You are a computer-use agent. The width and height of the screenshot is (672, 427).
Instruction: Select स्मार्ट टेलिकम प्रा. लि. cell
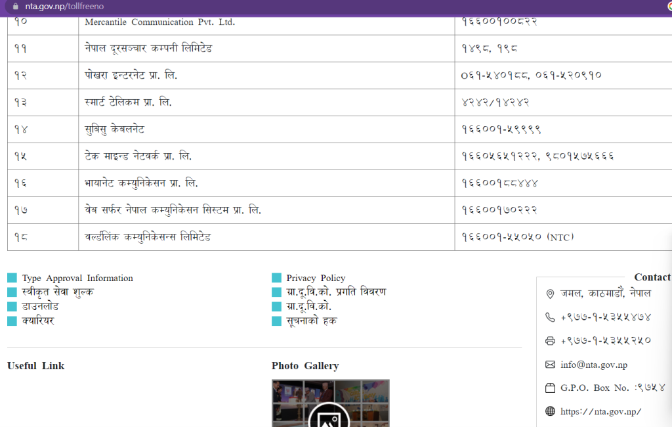[266, 102]
